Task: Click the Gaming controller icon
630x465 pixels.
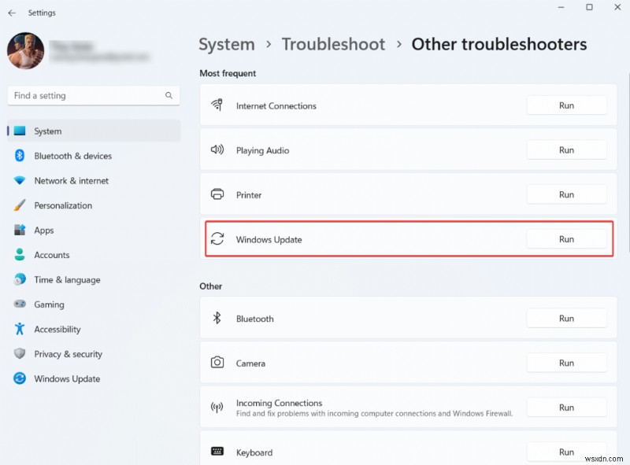Action: tap(20, 304)
